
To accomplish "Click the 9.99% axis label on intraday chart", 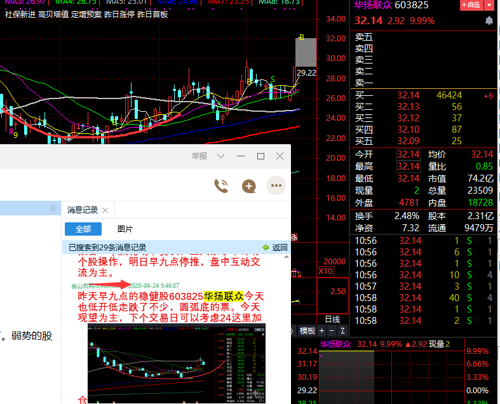I will 477,351.
